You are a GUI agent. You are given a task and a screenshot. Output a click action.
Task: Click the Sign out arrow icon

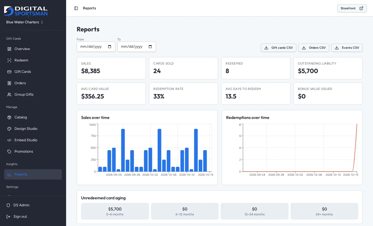coord(8,217)
